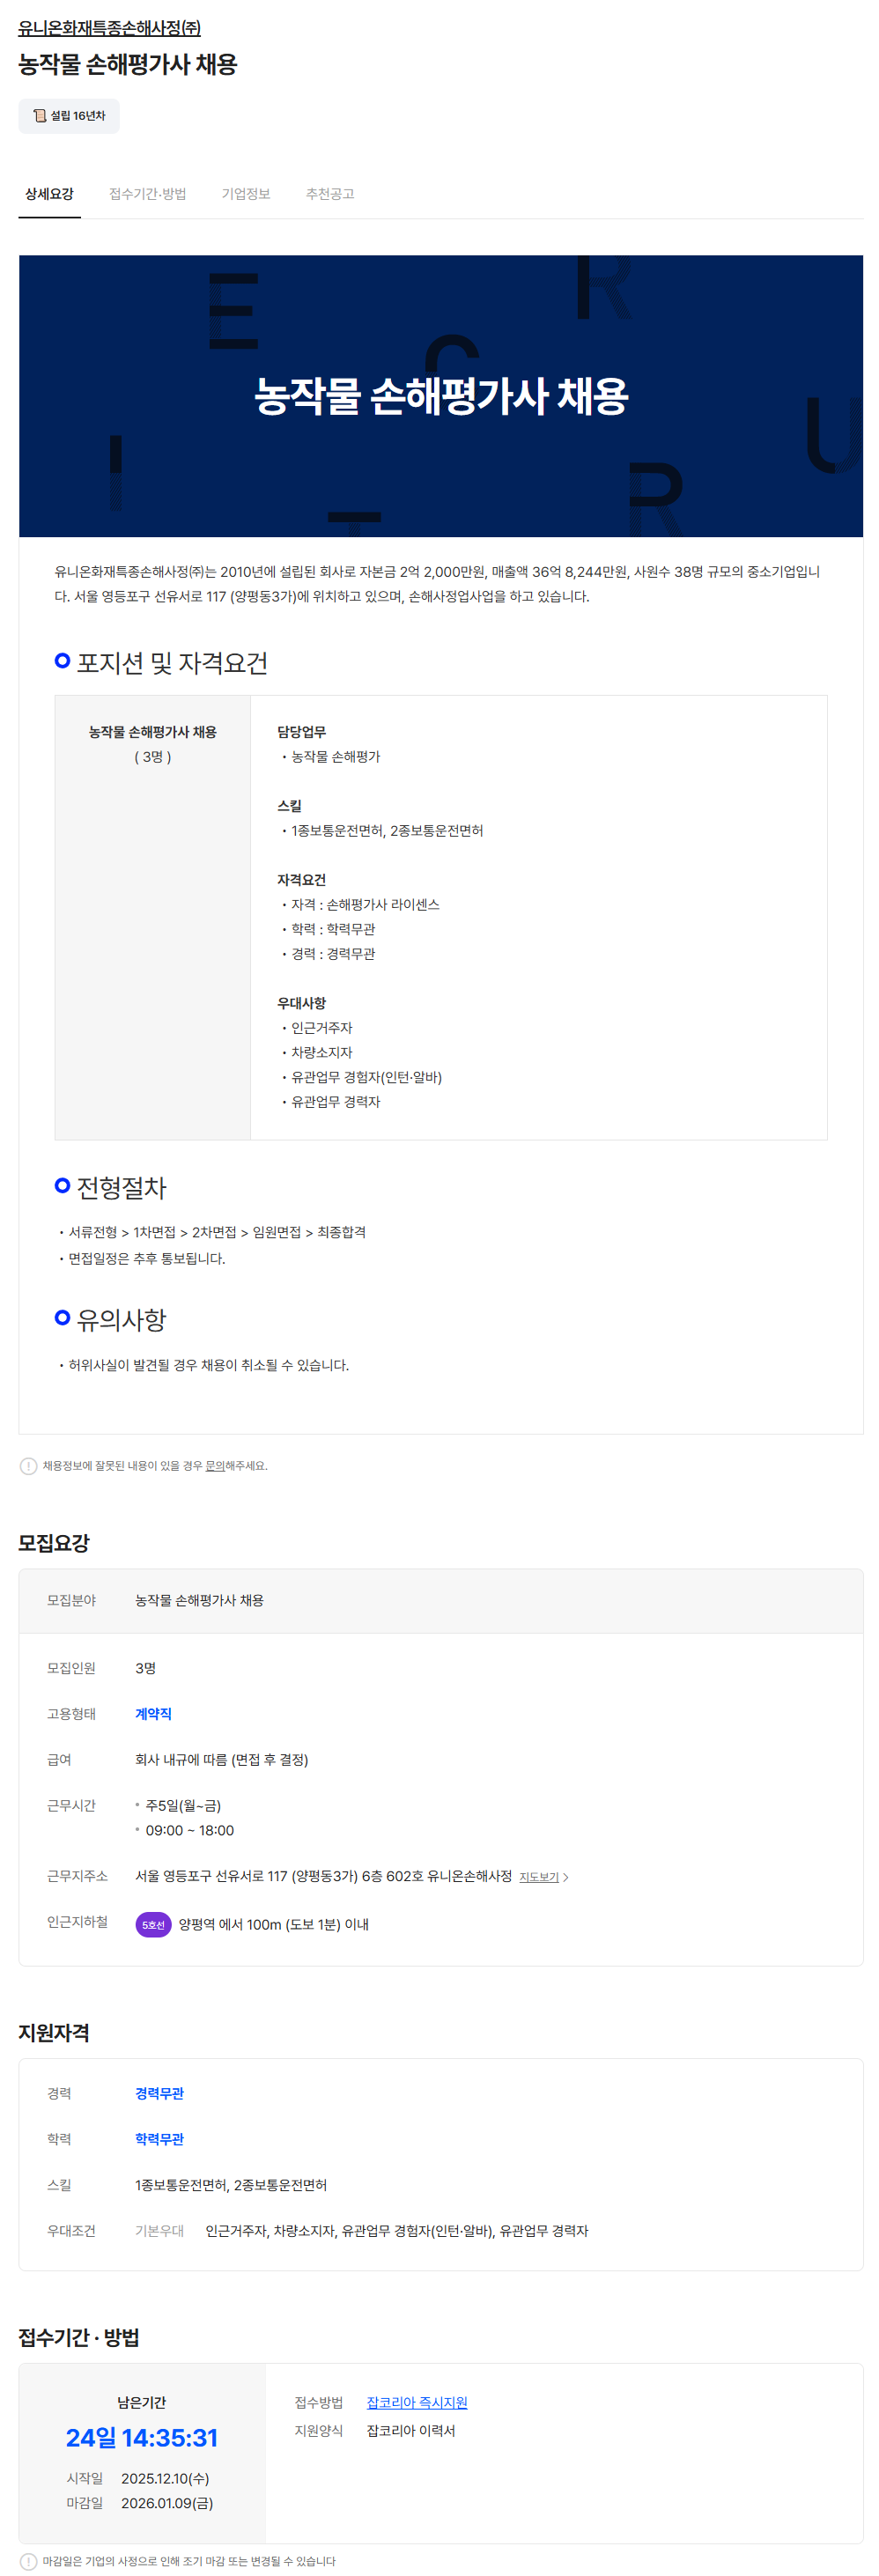Click the blue circle bullet beside 포지션 및 자격요건
Screen dimensions: 879x2576
[x=62, y=661]
